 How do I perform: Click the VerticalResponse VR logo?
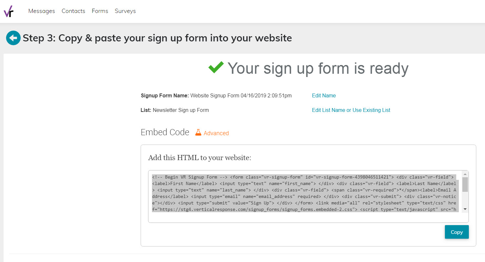pos(8,11)
